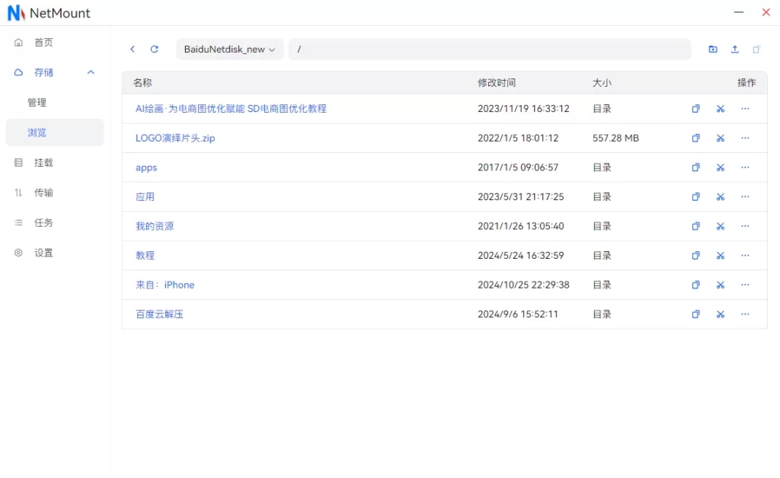Image resolution: width=780 pixels, height=478 pixels.
Task: Click the path input field showing /
Action: 487,49
